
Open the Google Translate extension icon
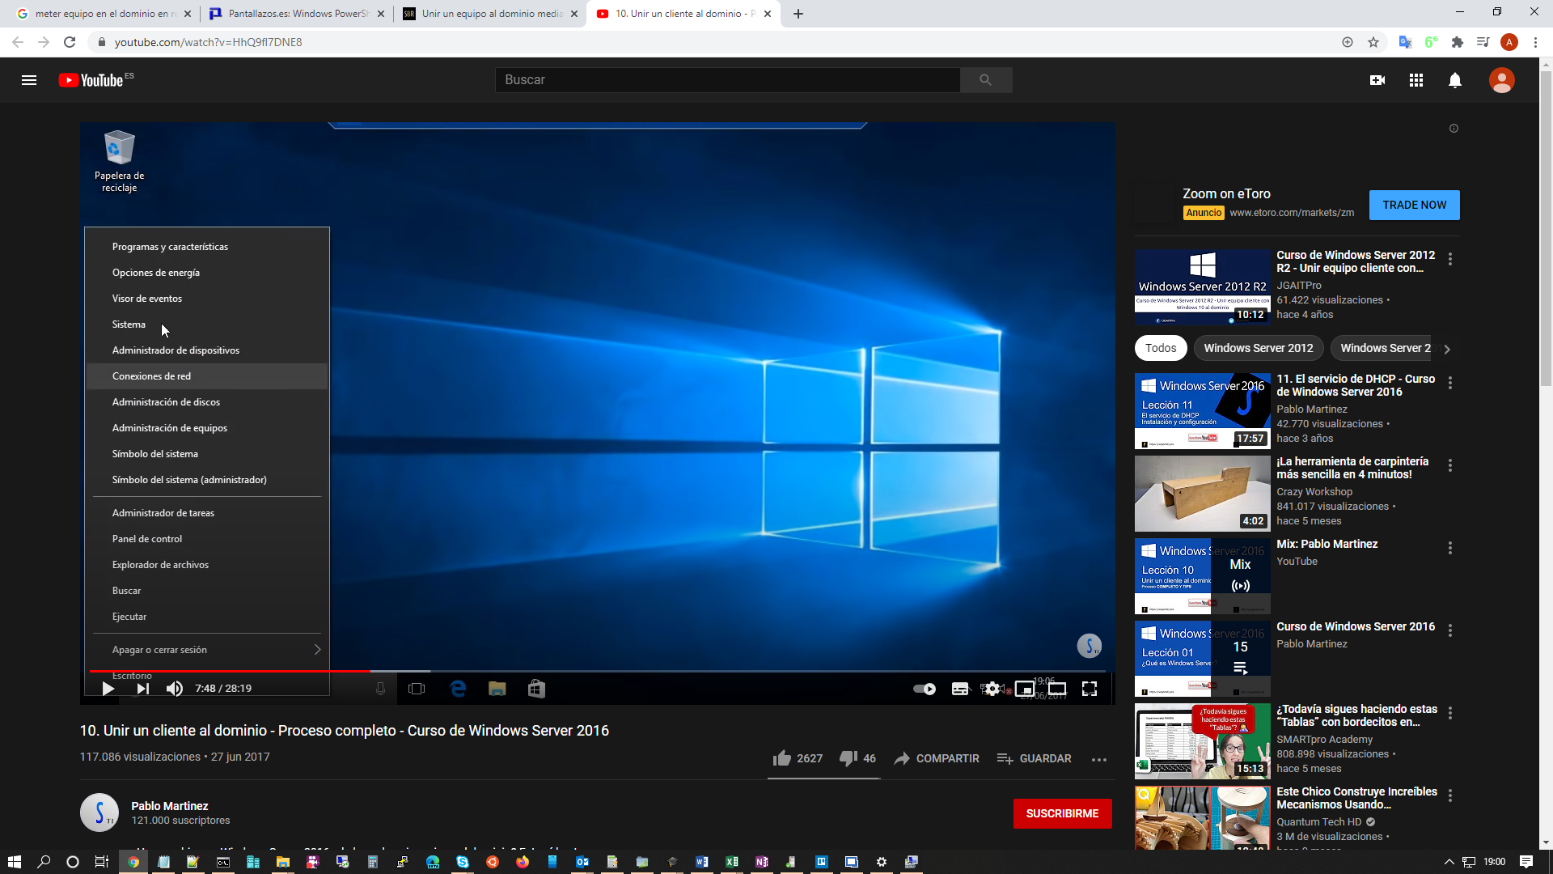point(1405,42)
